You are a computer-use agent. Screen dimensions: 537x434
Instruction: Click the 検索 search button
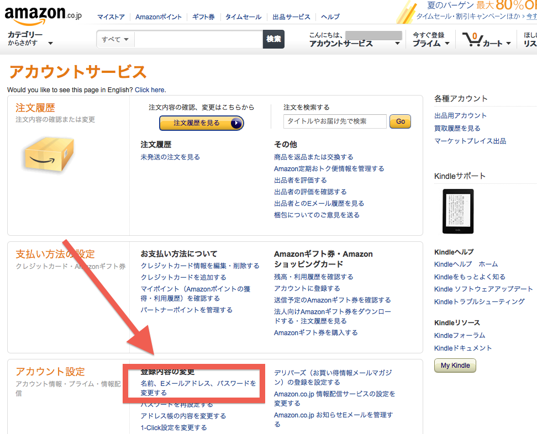pyautogui.click(x=273, y=39)
